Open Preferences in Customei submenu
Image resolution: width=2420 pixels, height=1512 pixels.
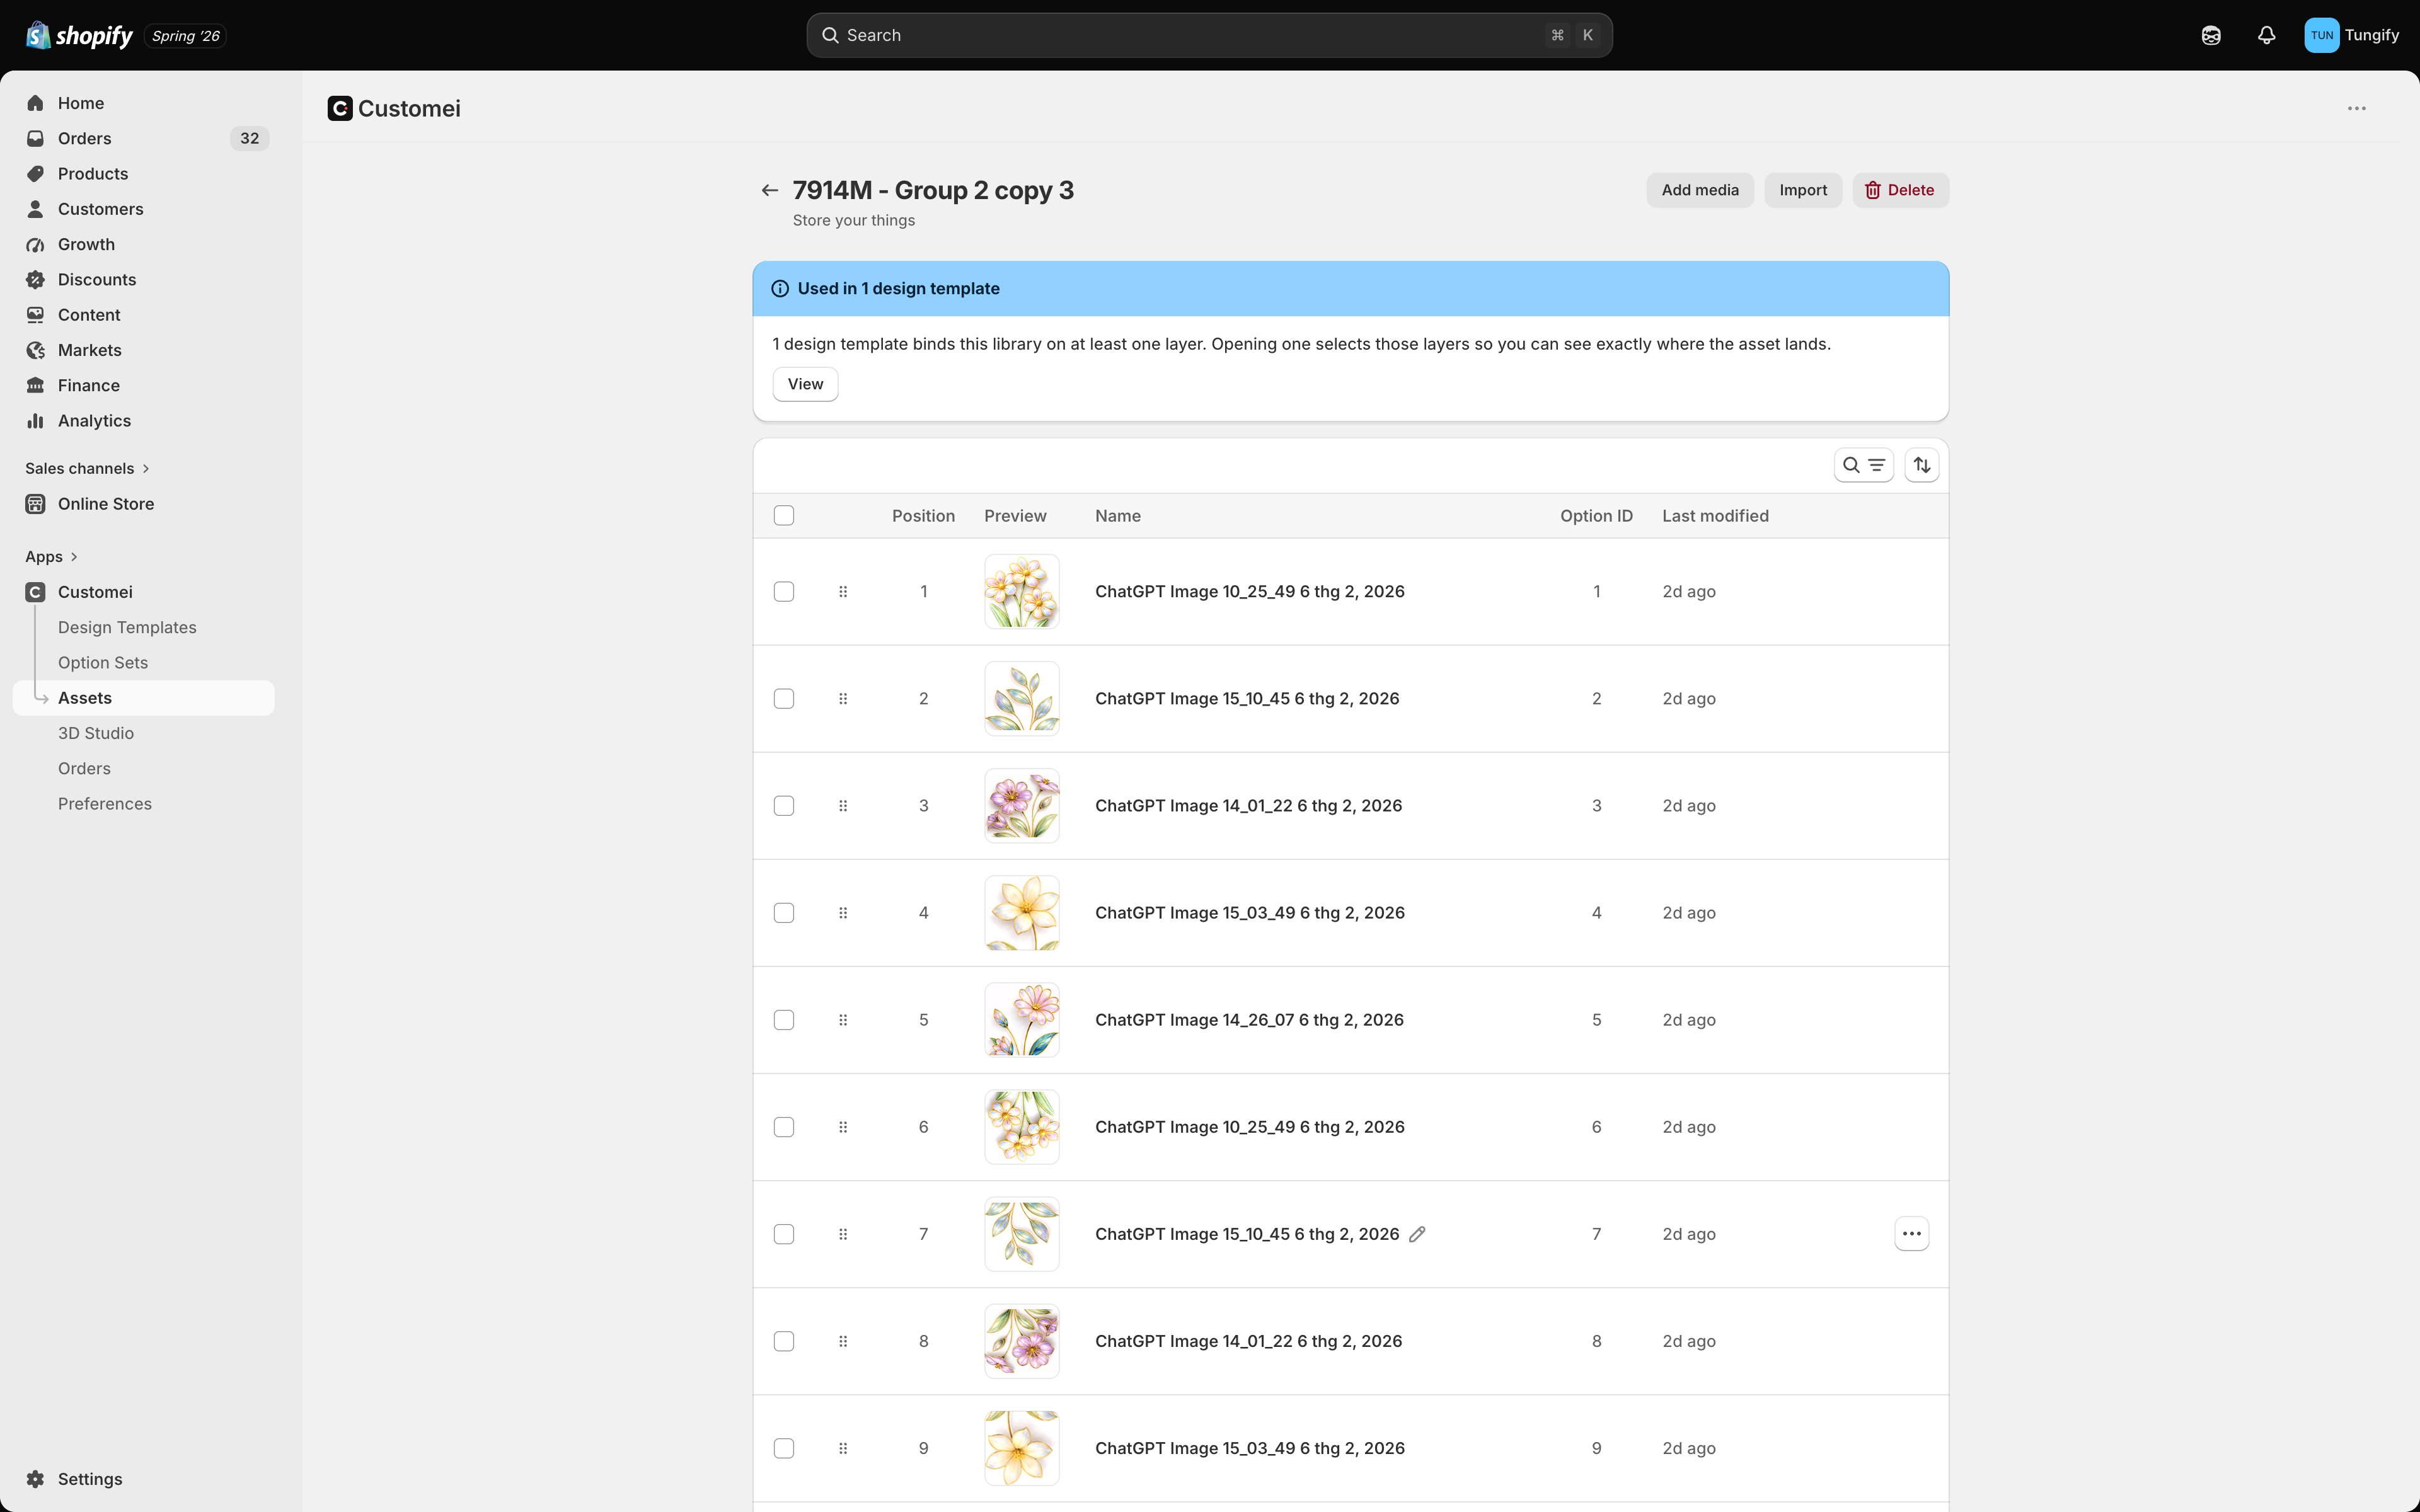pos(105,804)
